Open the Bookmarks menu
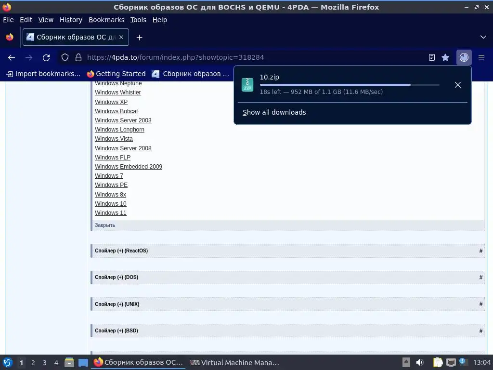The width and height of the screenshot is (493, 370). [x=106, y=20]
